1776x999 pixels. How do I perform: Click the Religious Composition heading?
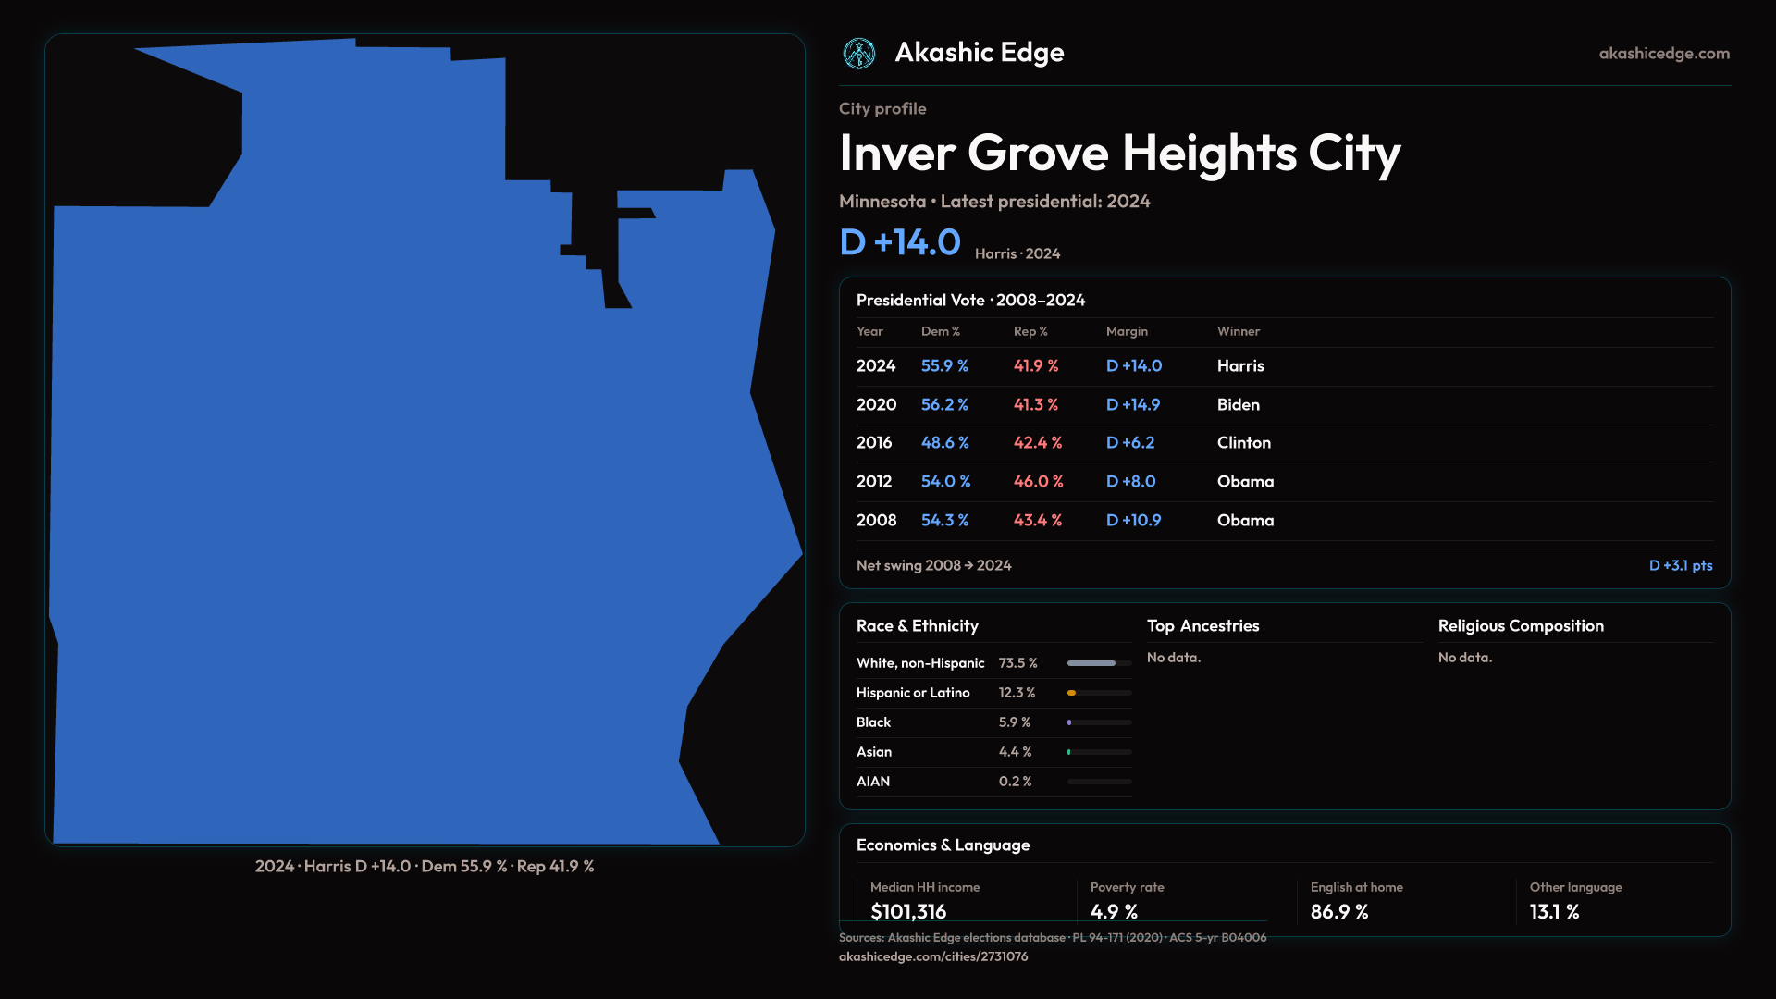click(1520, 626)
